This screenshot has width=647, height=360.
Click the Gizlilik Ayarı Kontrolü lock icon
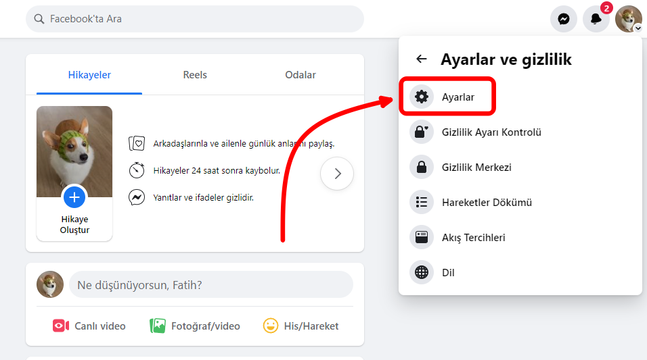[422, 132]
